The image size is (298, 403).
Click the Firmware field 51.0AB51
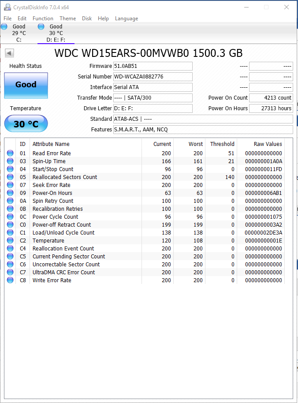[153, 66]
